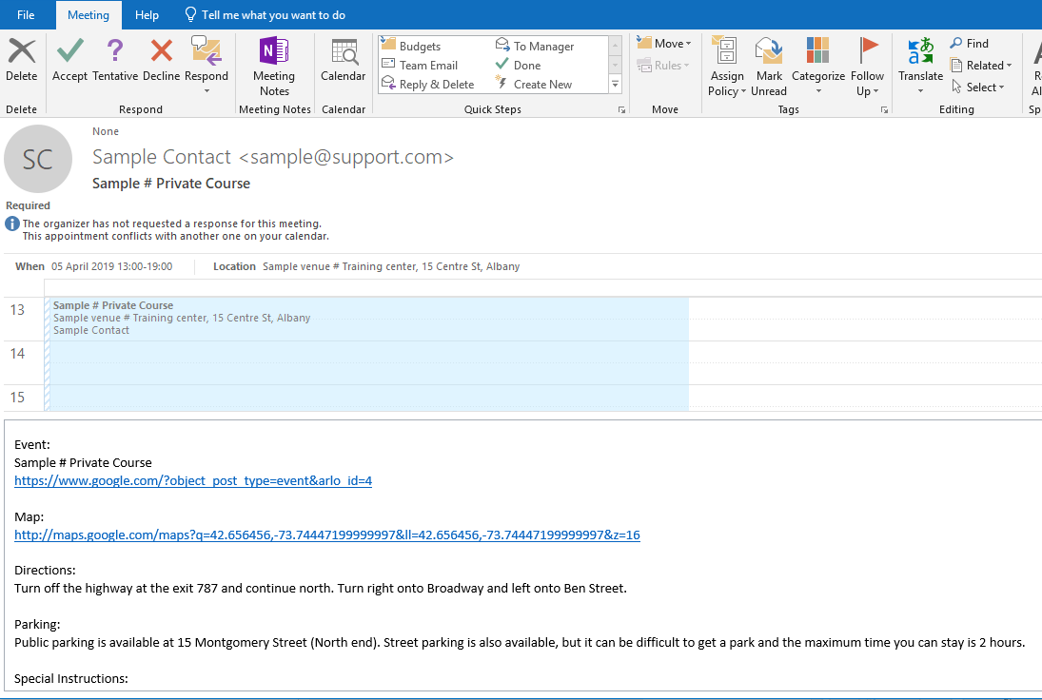Switch to the Meeting tab

pos(88,14)
